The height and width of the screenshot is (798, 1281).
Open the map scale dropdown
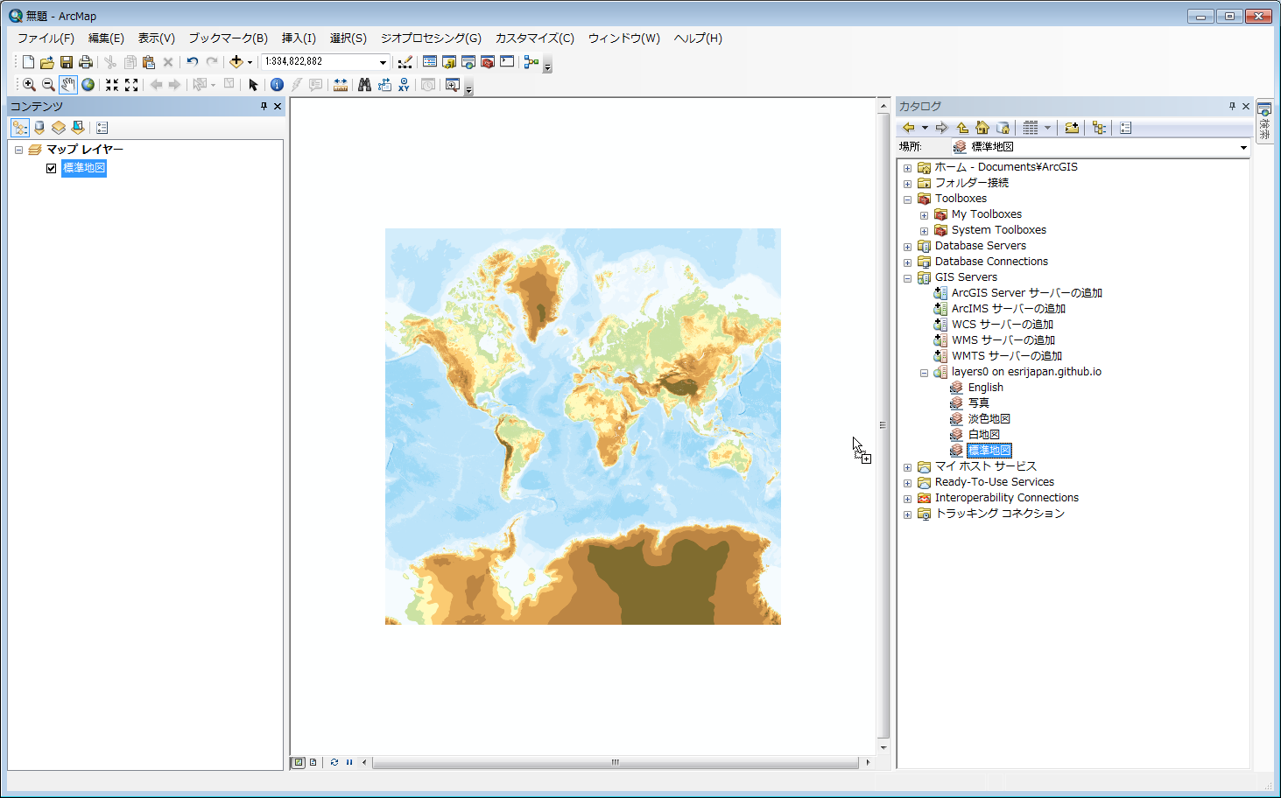tap(383, 61)
